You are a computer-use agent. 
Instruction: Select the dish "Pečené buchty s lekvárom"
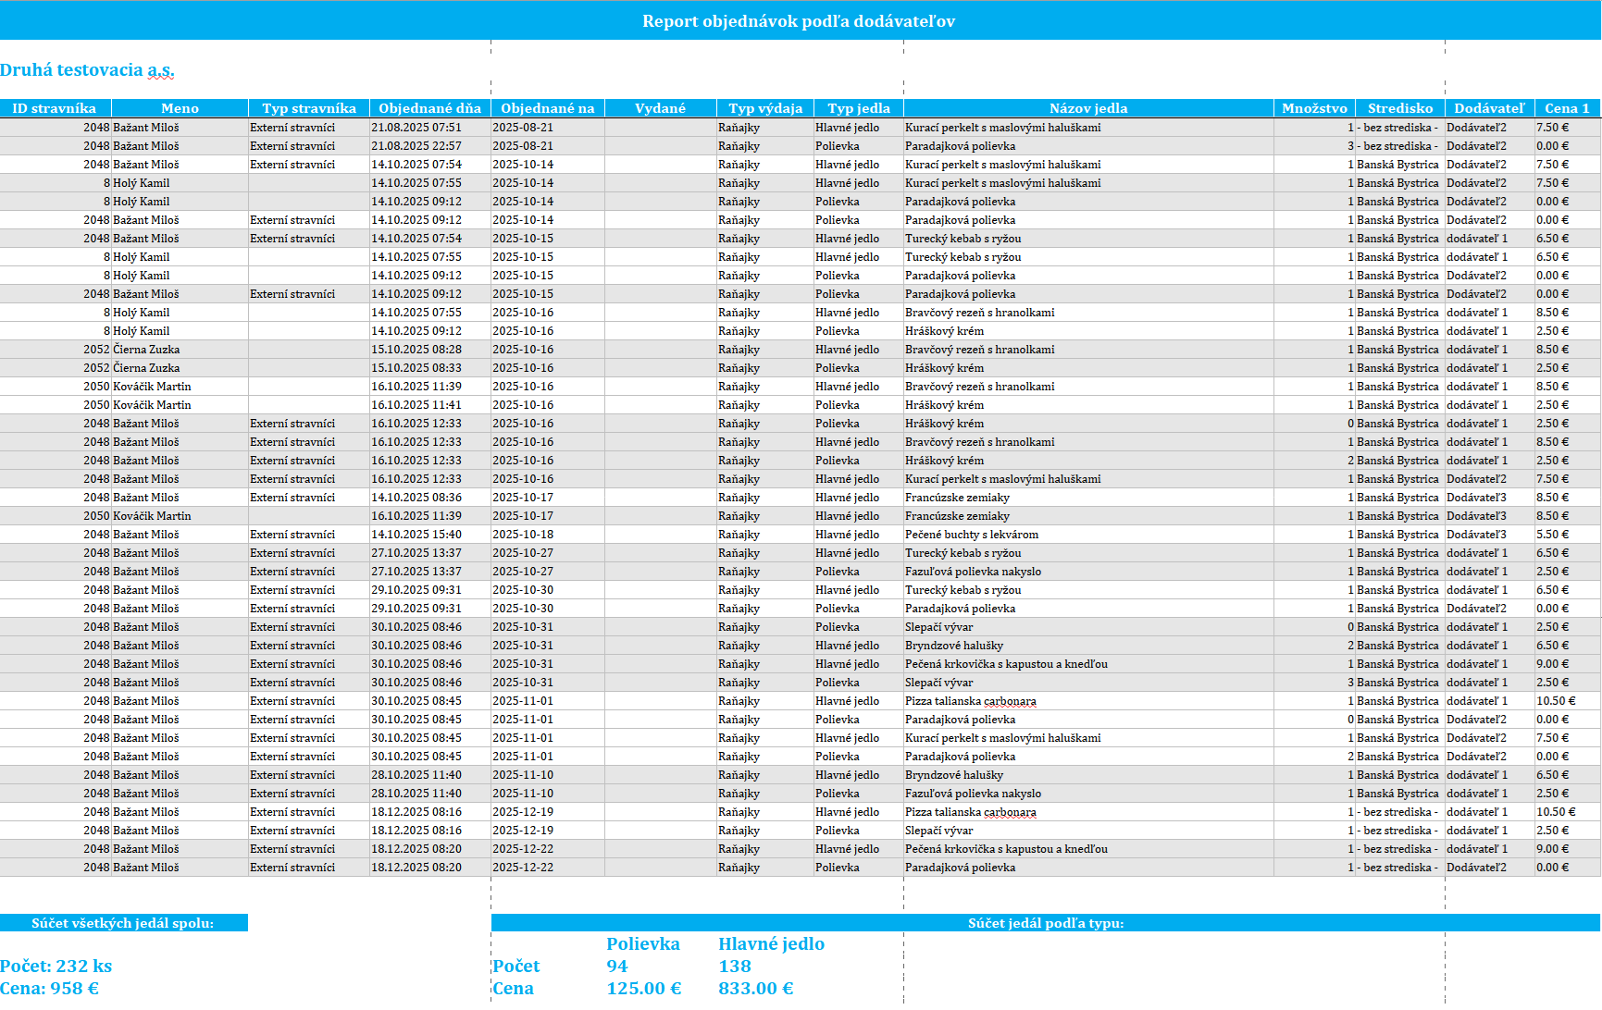972,535
